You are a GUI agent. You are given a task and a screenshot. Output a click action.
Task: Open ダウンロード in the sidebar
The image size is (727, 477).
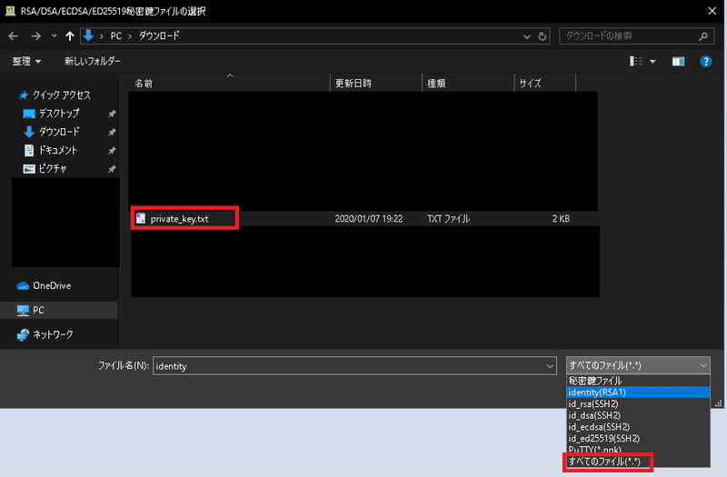tap(51, 132)
